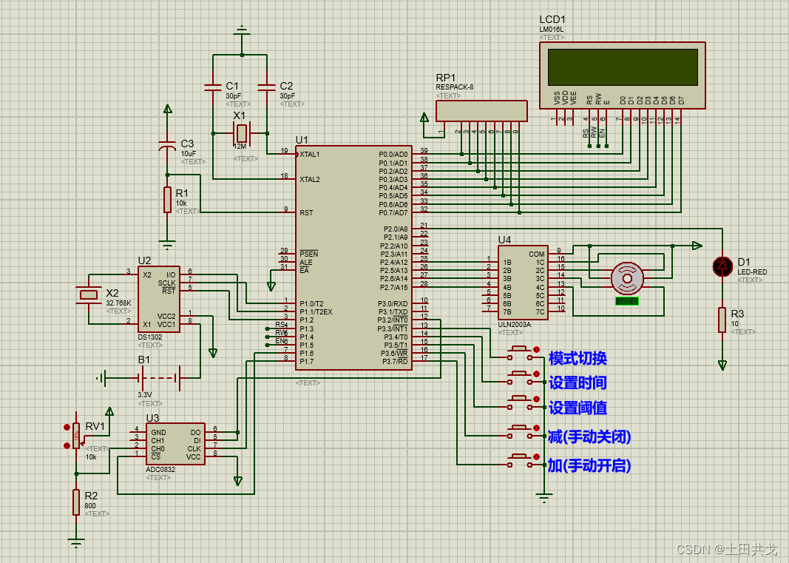Click the U2 DS1302 clock chip

(x=159, y=300)
